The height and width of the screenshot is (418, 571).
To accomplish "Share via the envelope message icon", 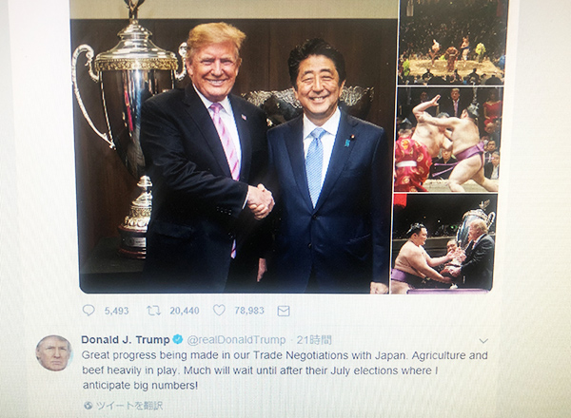I will pyautogui.click(x=284, y=311).
